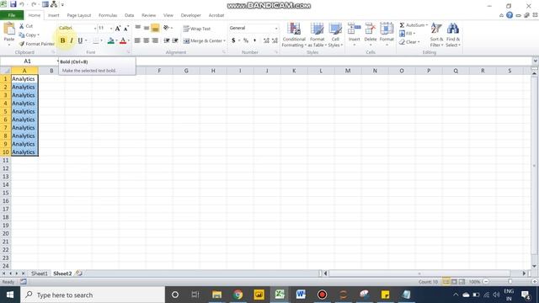Click Decrease Indent icon
This screenshot has height=303, width=539.
(167, 40)
